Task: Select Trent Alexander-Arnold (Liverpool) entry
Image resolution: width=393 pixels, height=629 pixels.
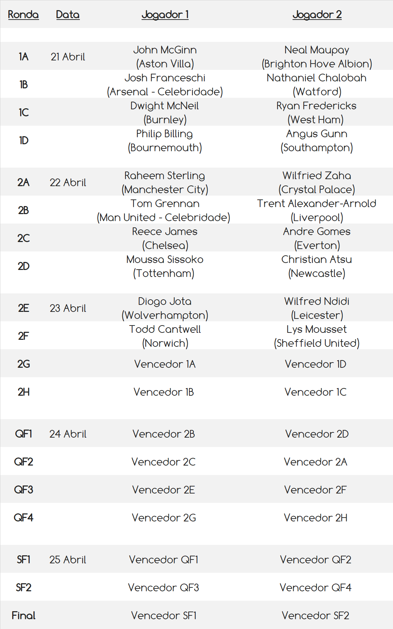Action: [317, 210]
